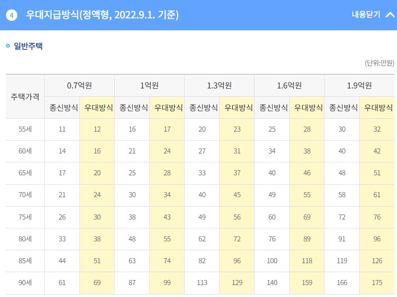Select the 75세 row label
This screenshot has width=397, height=297.
point(25,217)
